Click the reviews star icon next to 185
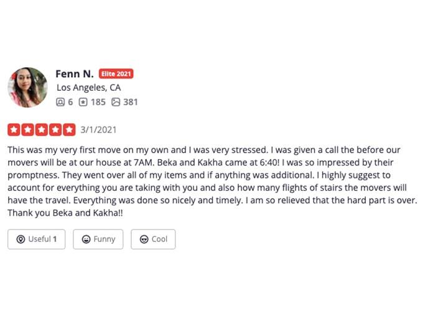This screenshot has width=423, height=311. 83,102
